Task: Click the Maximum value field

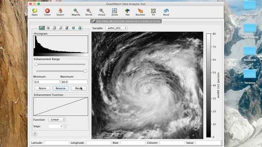Action: pos(74,82)
